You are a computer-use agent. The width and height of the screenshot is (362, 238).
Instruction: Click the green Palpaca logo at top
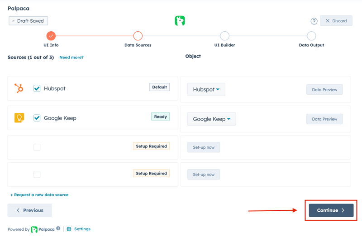pyautogui.click(x=180, y=21)
